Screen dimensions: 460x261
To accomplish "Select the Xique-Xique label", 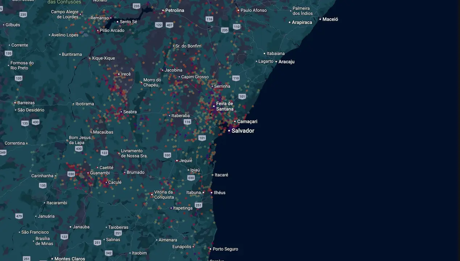I will 103,58.
